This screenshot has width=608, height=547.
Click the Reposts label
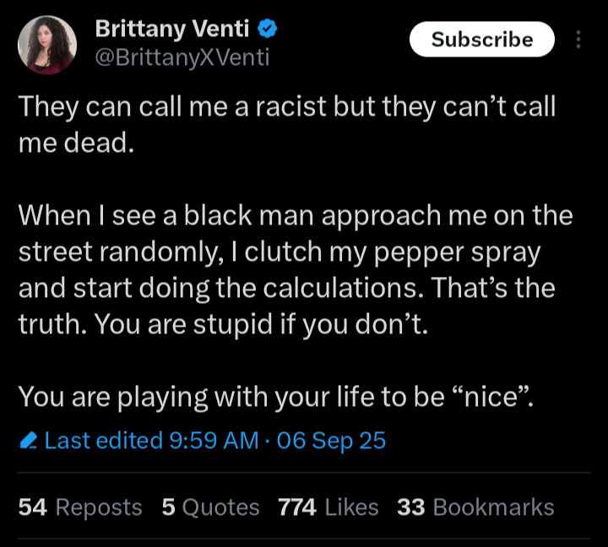click(x=99, y=507)
